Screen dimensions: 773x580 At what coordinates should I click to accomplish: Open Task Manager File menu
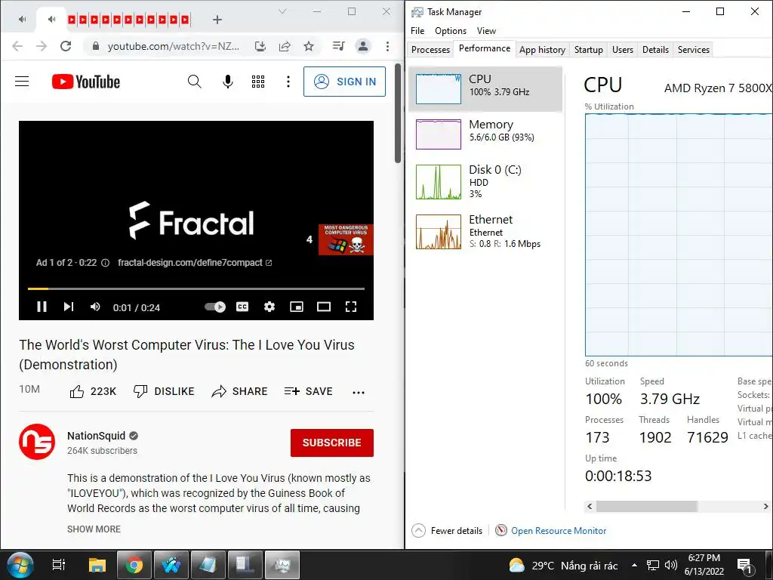(x=417, y=30)
